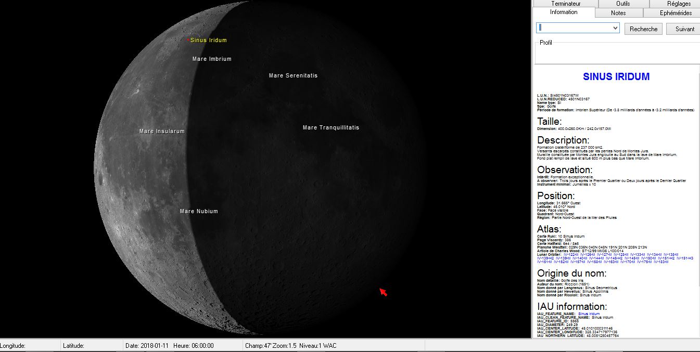This screenshot has width=700, height=352.
Task: Open the IV-157-M Lunar Orbiter link
Action: pyautogui.click(x=578, y=262)
